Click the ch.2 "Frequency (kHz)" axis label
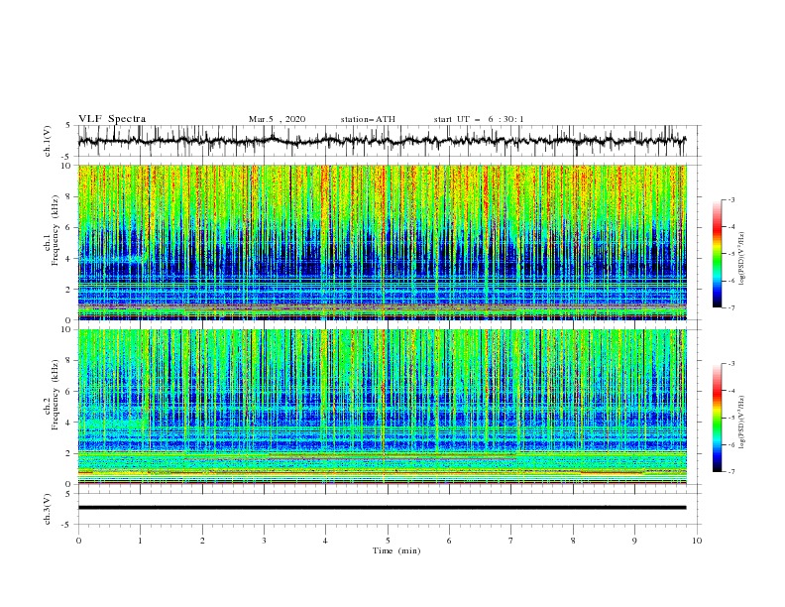Image resolution: width=785 pixels, height=607 pixels. 56,395
